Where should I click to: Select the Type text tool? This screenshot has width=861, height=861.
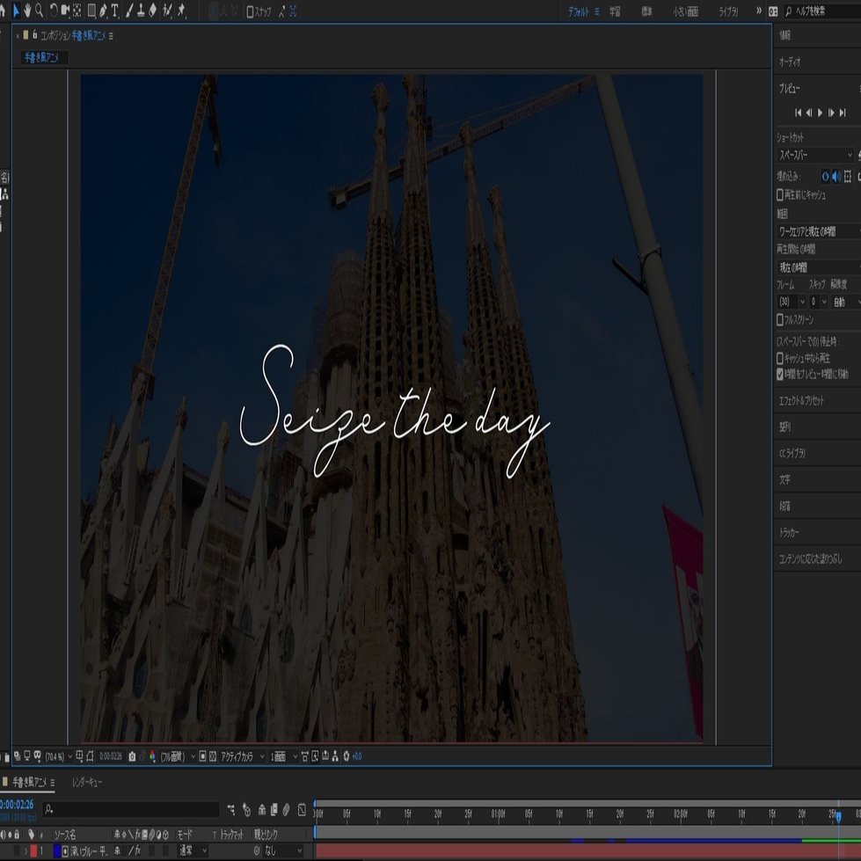coord(114,11)
